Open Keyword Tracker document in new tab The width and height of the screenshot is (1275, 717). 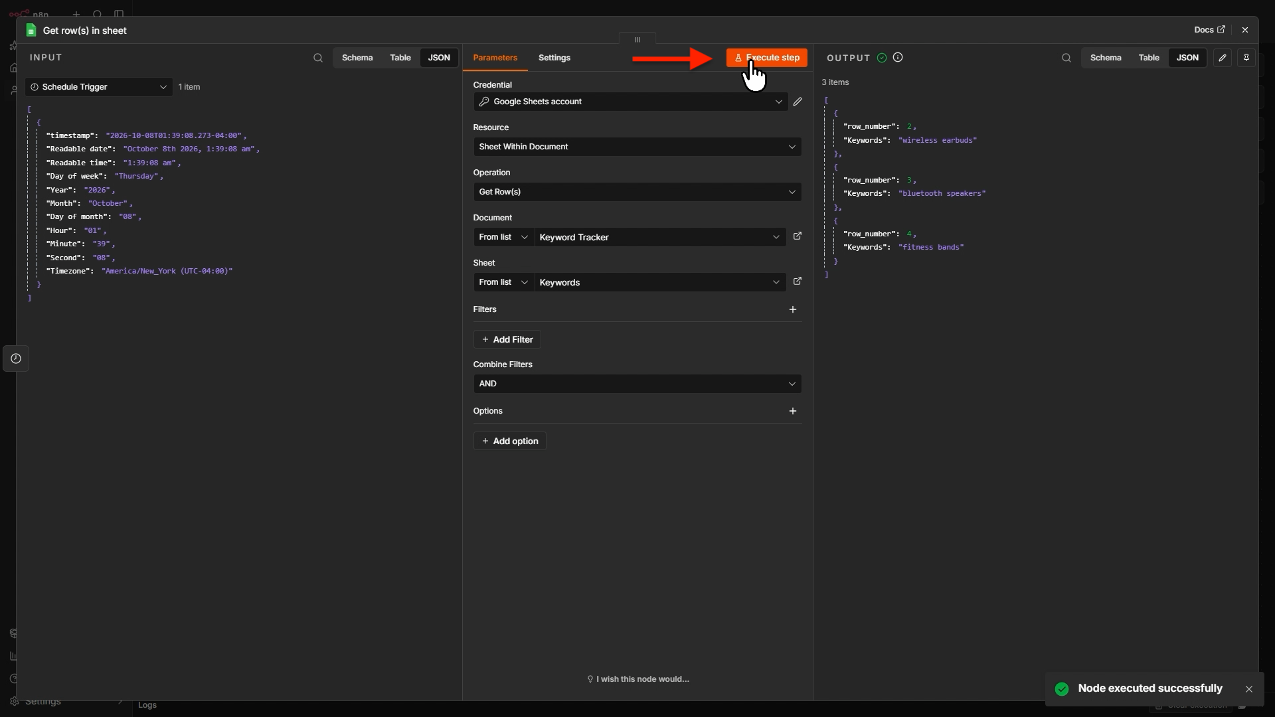click(798, 236)
